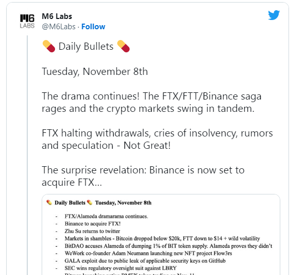Click the WeWork co-founder Adam Neumann bullet
This screenshot has width=306, height=275.
pyautogui.click(x=148, y=253)
